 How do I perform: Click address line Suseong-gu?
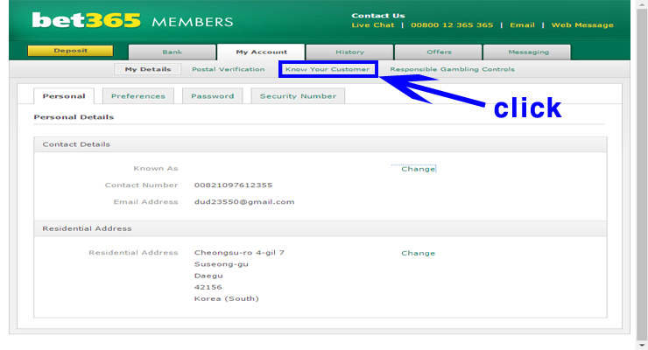click(221, 264)
